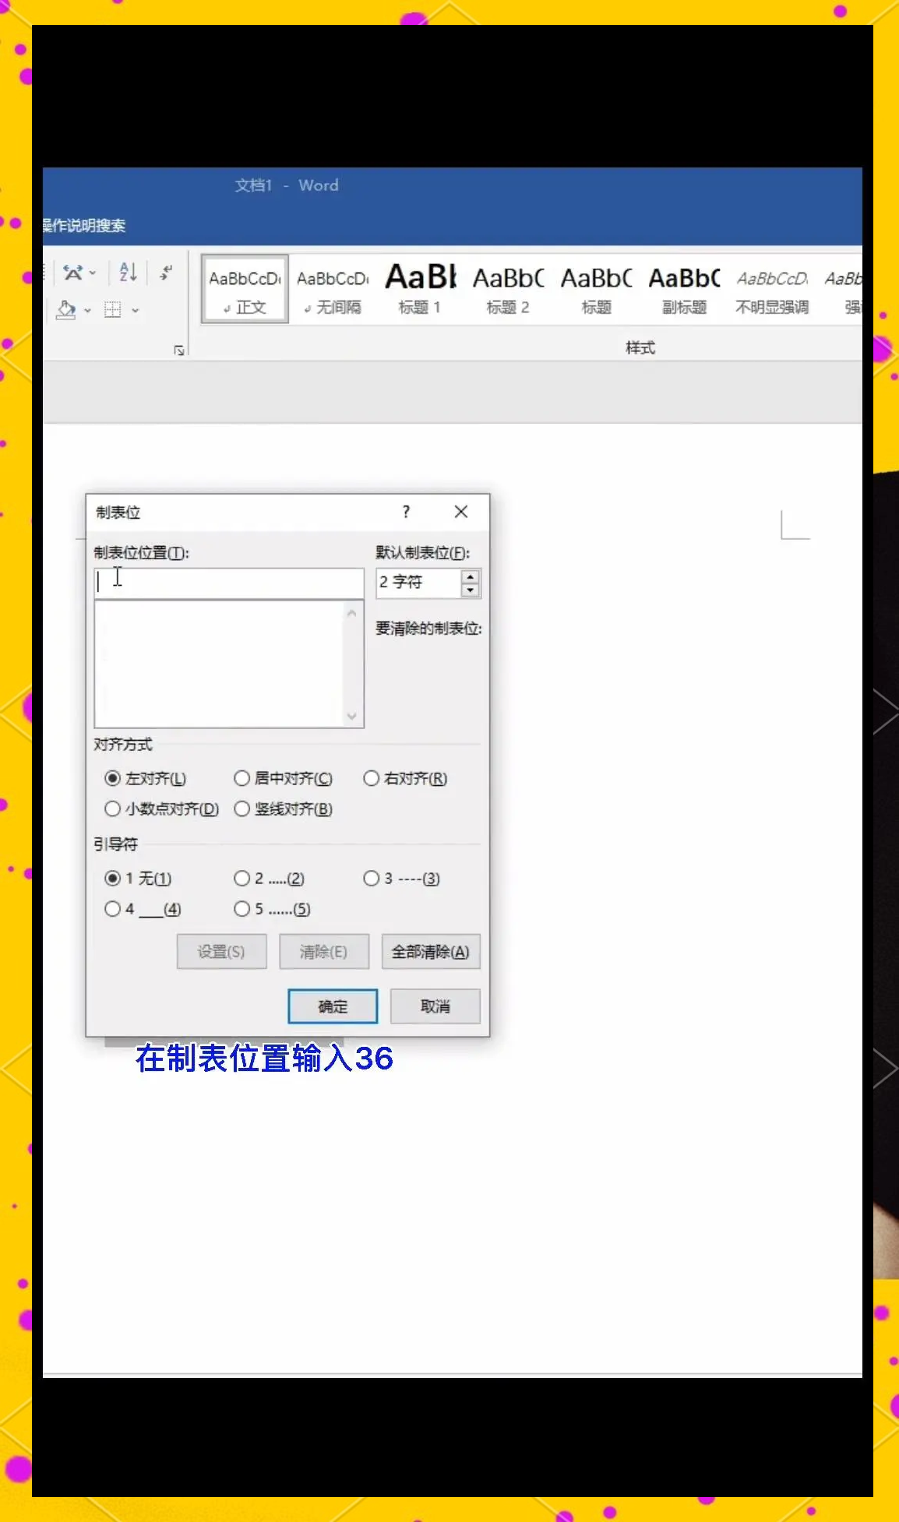Click the default tab stops field
899x1522 pixels.
(x=419, y=583)
